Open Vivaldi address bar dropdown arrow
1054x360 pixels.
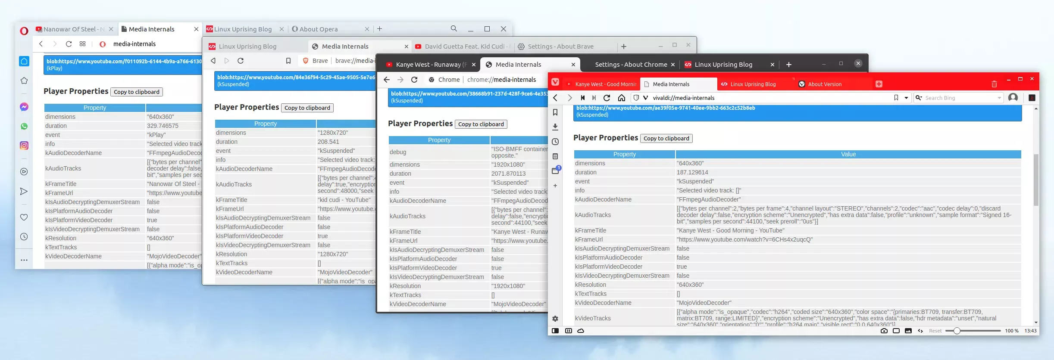click(x=906, y=98)
